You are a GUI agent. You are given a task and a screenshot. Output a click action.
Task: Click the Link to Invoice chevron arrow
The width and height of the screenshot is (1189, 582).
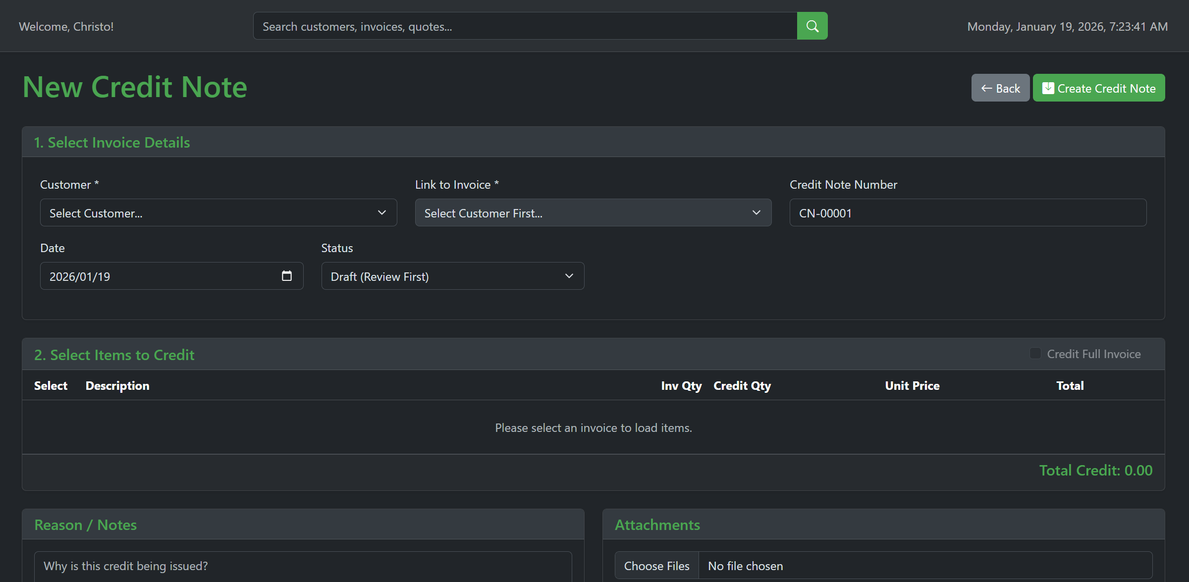pyautogui.click(x=756, y=212)
